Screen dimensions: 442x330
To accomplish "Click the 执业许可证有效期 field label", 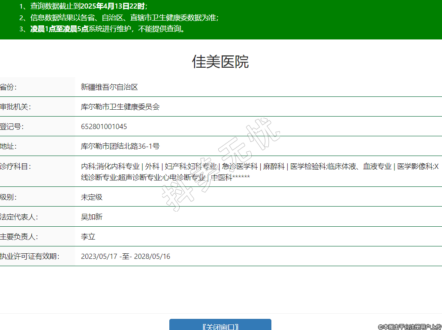I will (29, 256).
